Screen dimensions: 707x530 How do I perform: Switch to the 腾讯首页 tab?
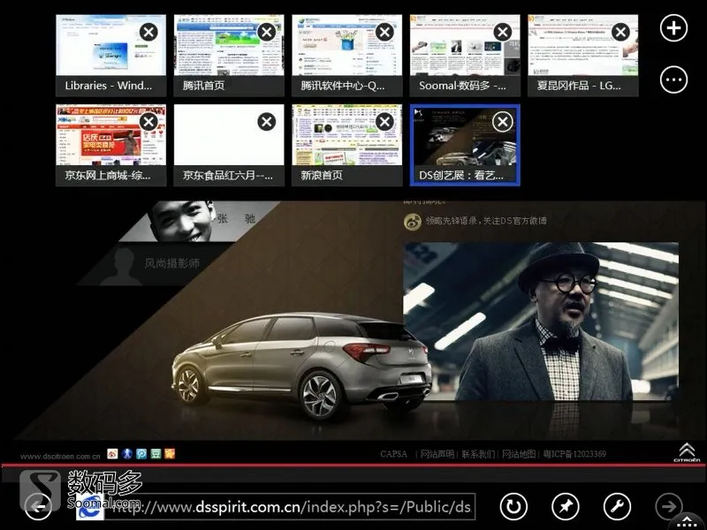coord(229,56)
